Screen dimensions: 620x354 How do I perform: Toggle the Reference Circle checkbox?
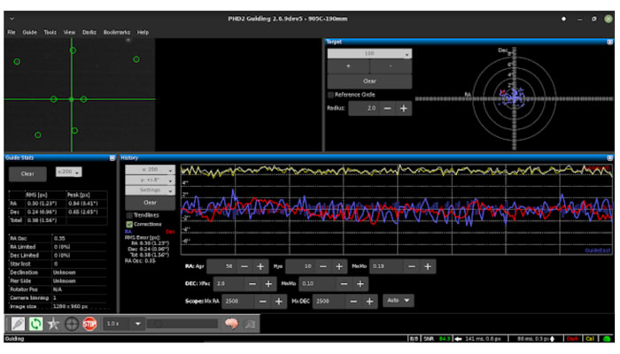[331, 94]
